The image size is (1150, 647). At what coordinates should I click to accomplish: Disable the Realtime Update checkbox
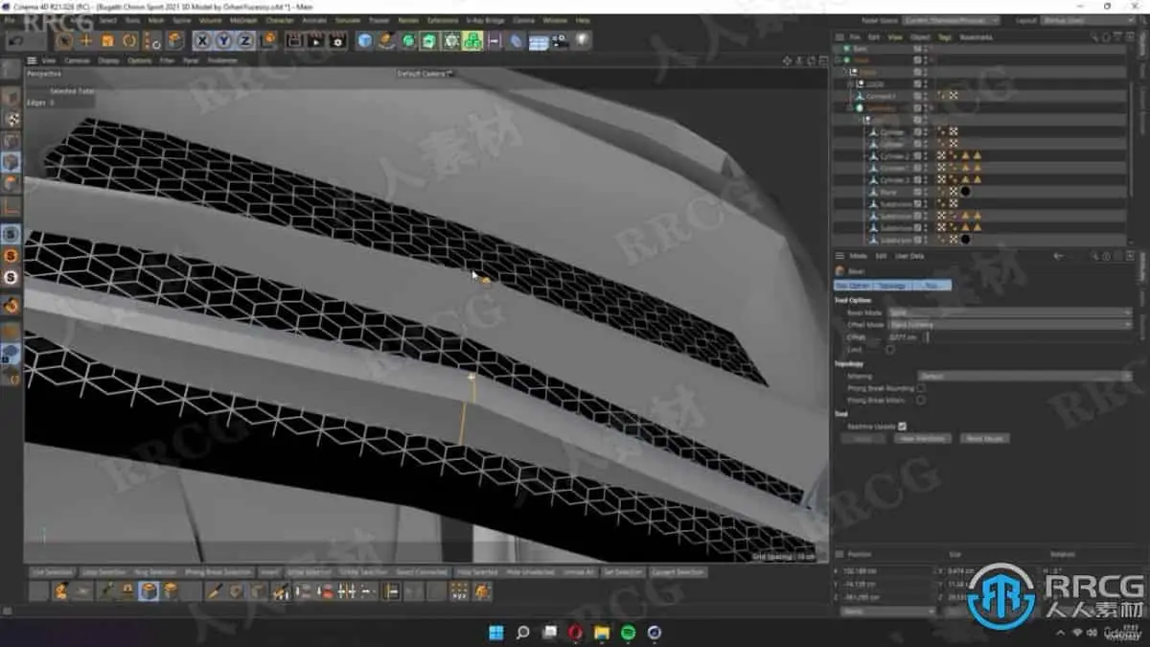pos(903,427)
